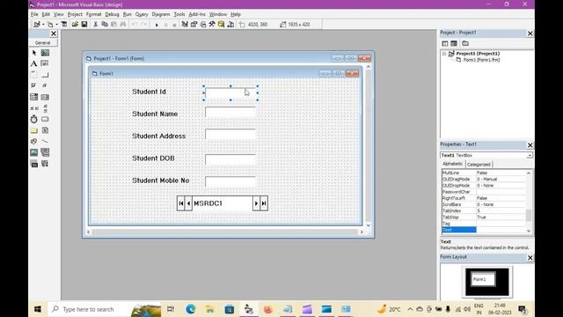
Task: Open the Toolbox from toolbar hammer icon
Action: [x=212, y=25]
